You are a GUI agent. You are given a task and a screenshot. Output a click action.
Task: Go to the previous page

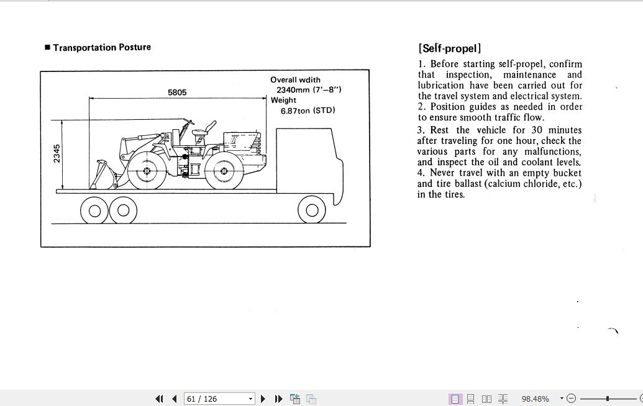coord(175,399)
